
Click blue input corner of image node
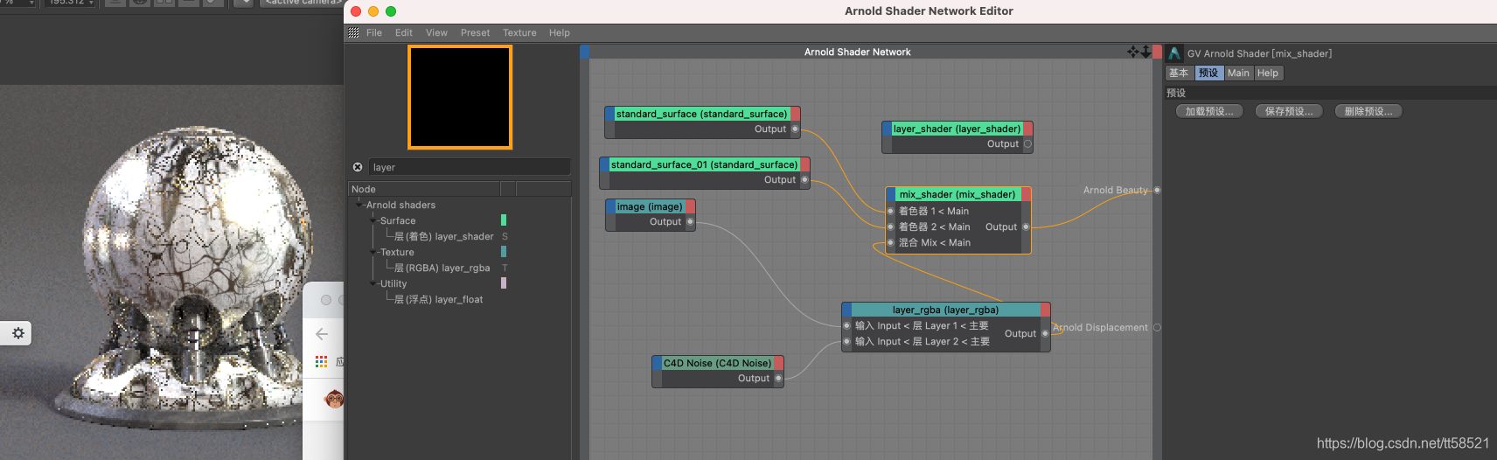tap(610, 206)
